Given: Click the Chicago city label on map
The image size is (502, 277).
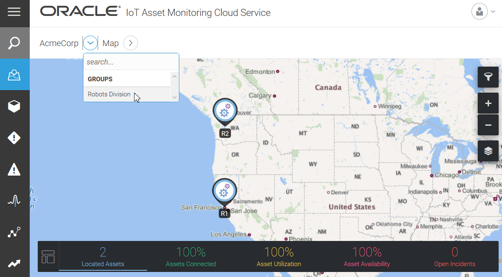Looking at the screenshot, I should pos(447,175).
